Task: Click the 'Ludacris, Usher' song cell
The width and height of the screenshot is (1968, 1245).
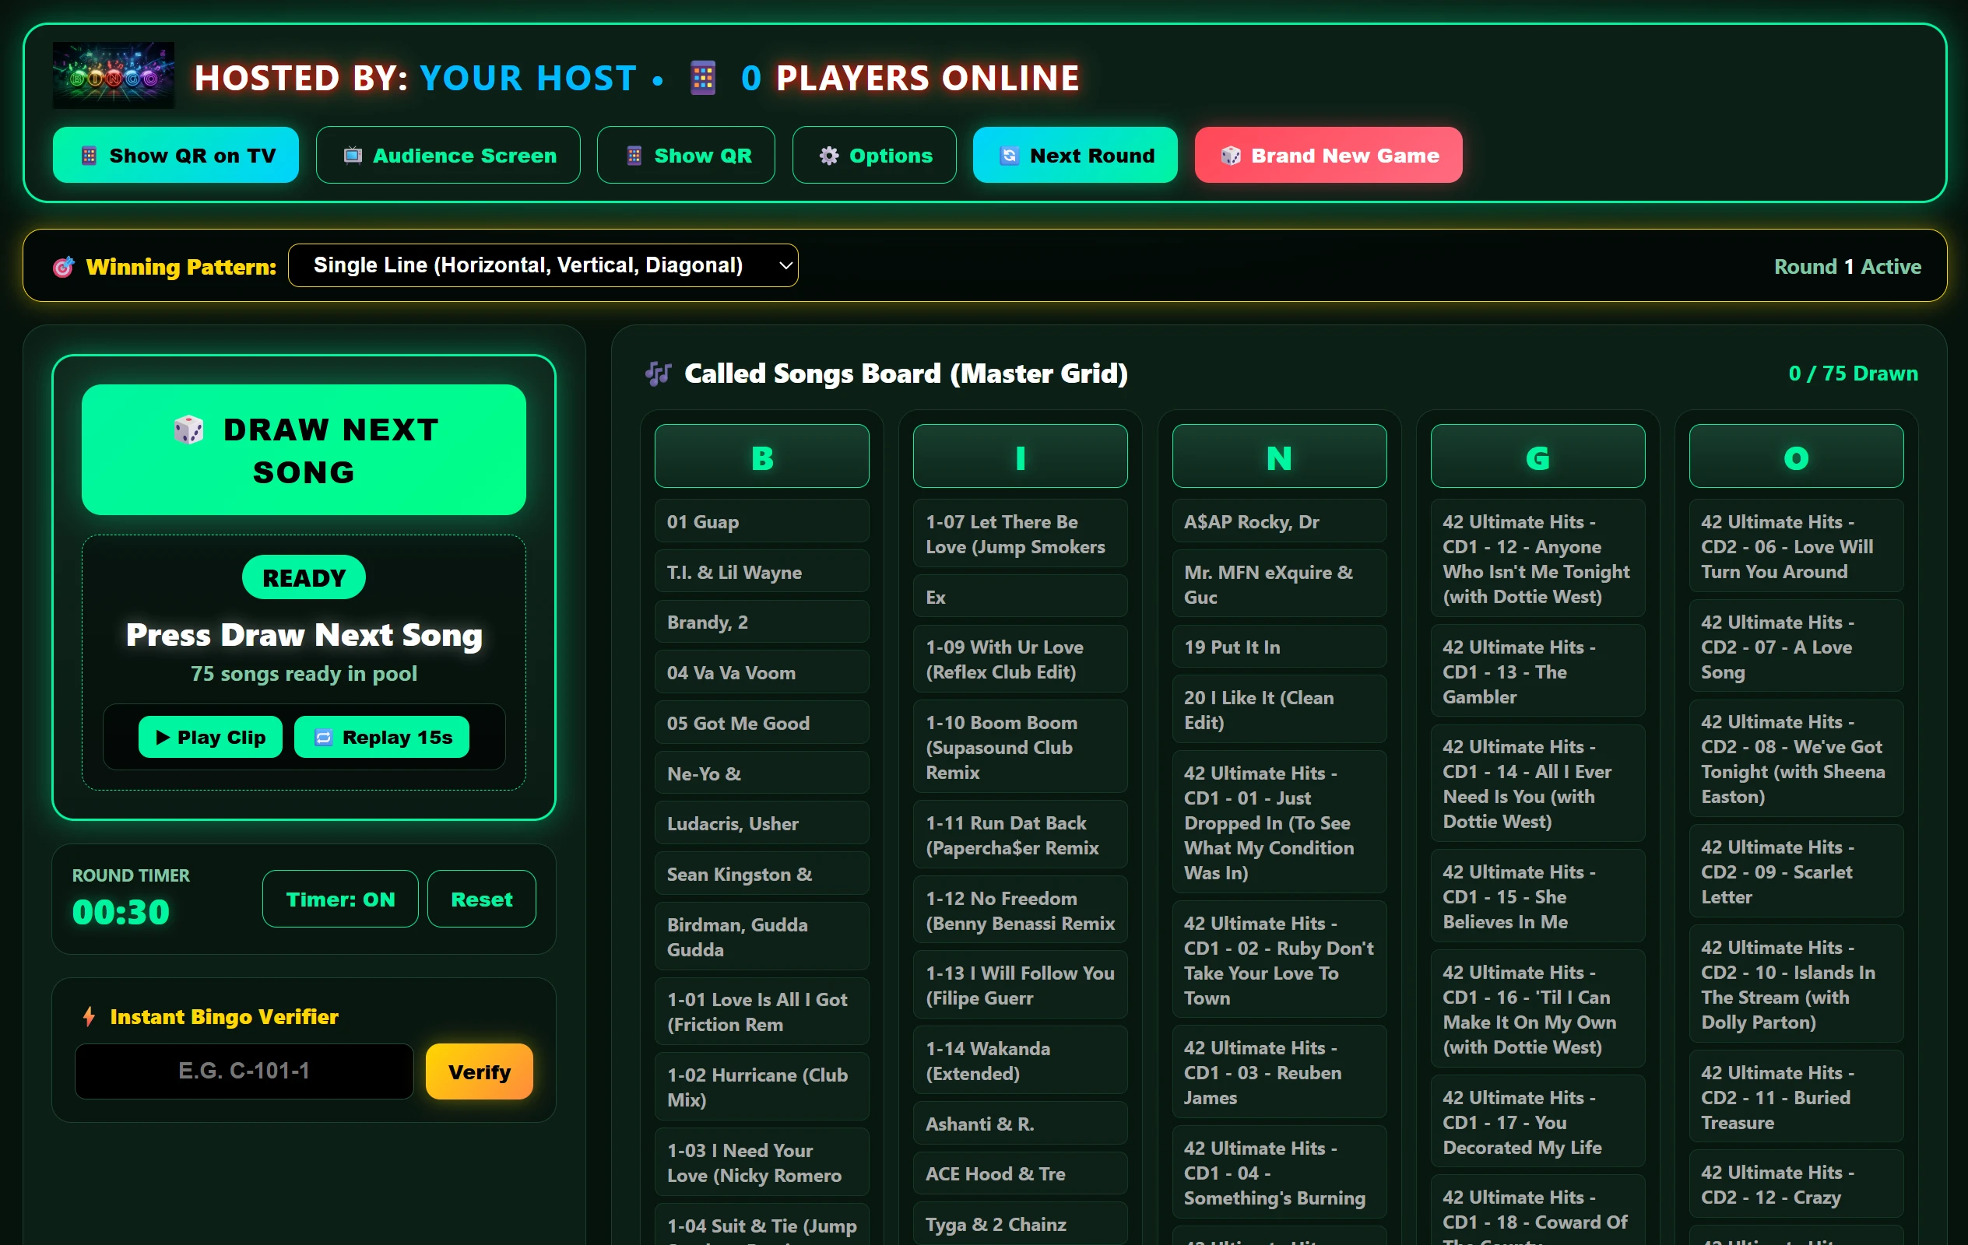Action: (x=761, y=823)
